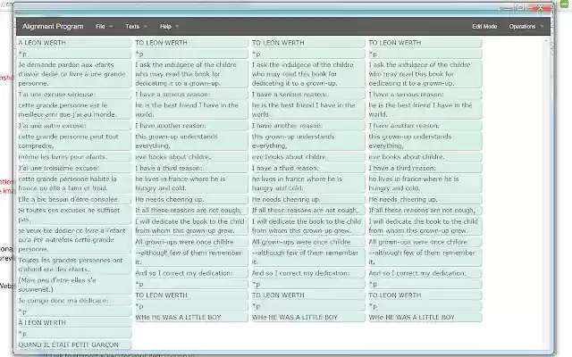
Task: Select 'J'ai une autre excuse:' cell
Action: [x=74, y=126]
